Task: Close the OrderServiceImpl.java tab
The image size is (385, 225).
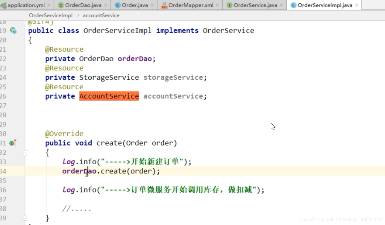Action: click(x=356, y=5)
